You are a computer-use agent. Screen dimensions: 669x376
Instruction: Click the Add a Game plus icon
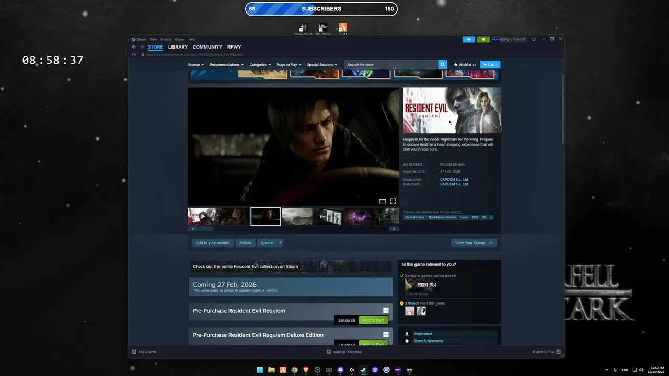pyautogui.click(x=134, y=352)
